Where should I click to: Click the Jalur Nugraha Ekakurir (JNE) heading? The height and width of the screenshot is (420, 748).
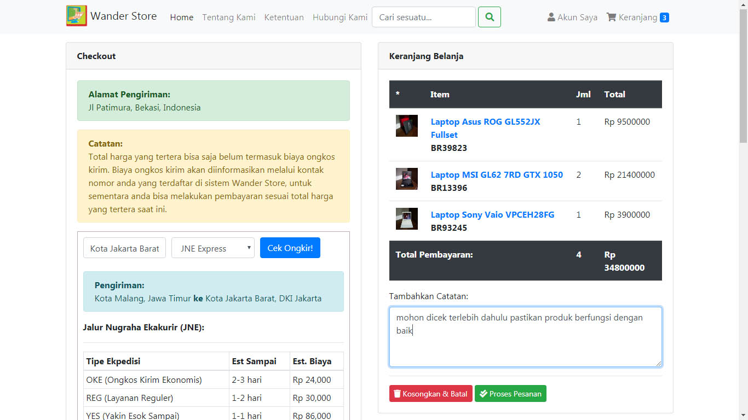(143, 327)
